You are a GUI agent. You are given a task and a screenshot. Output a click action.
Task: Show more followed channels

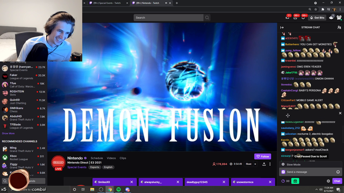click(9, 133)
